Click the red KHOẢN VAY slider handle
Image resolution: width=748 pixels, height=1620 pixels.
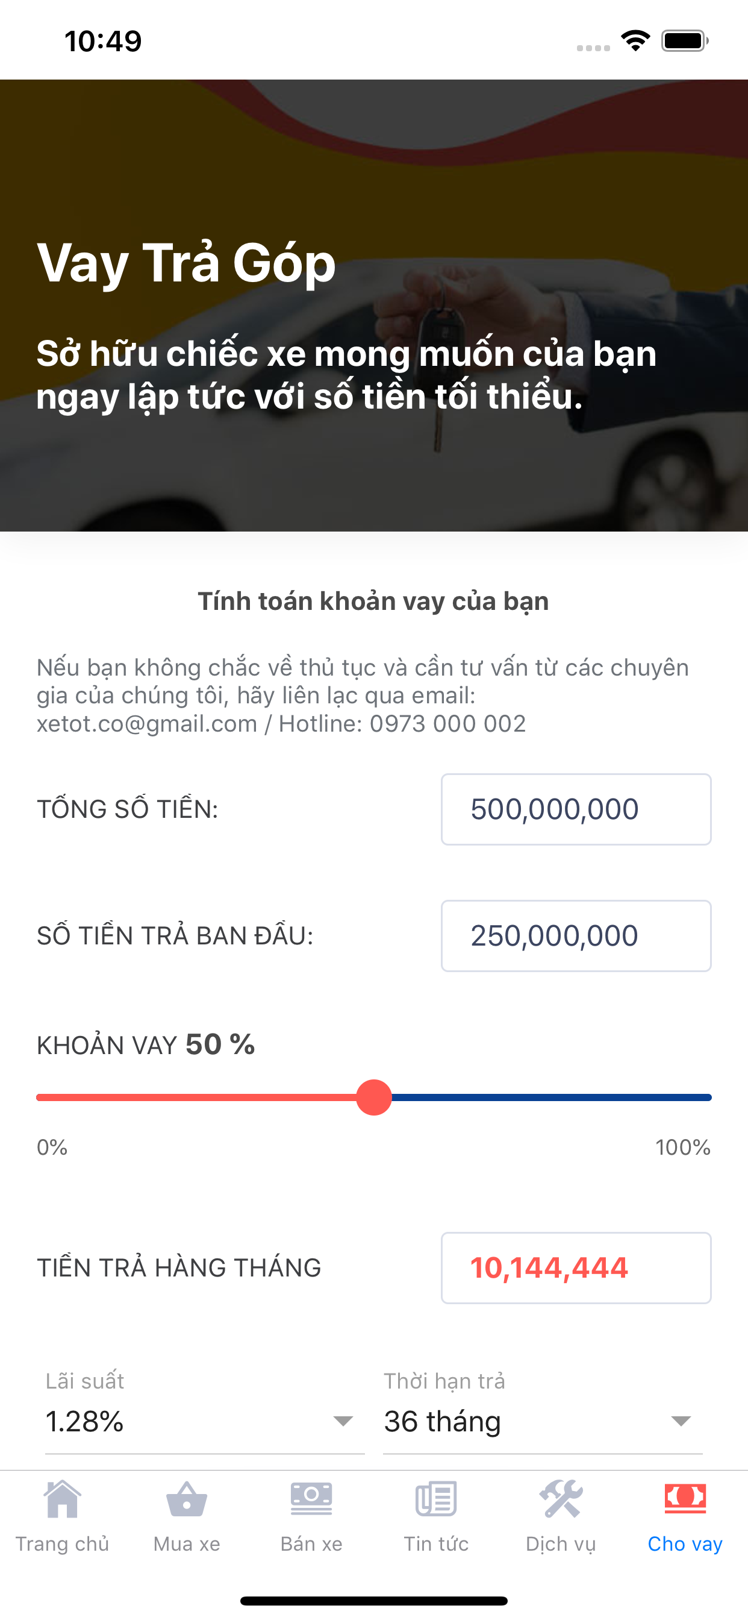click(374, 1097)
